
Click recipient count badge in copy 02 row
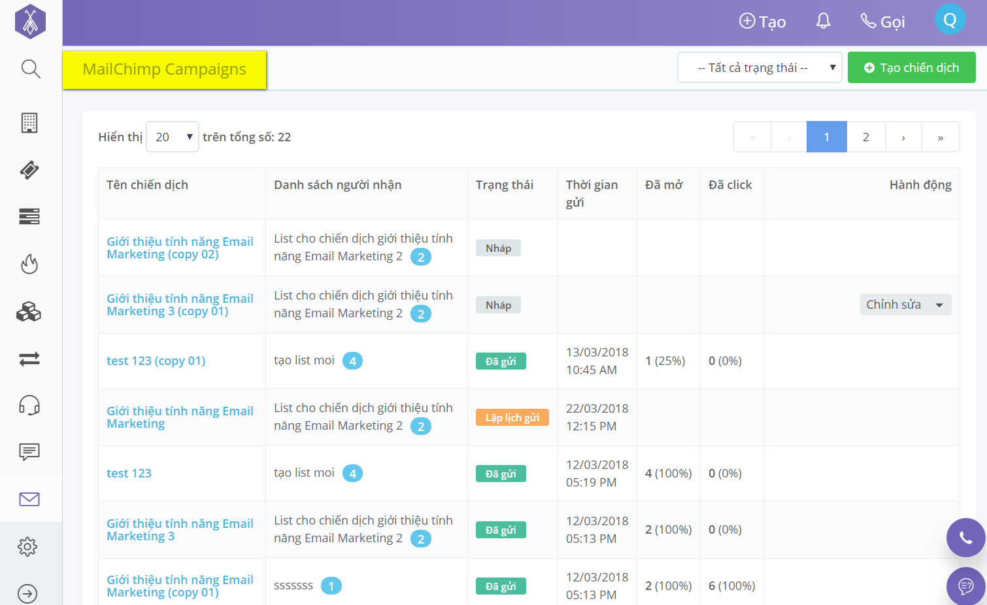coord(421,257)
